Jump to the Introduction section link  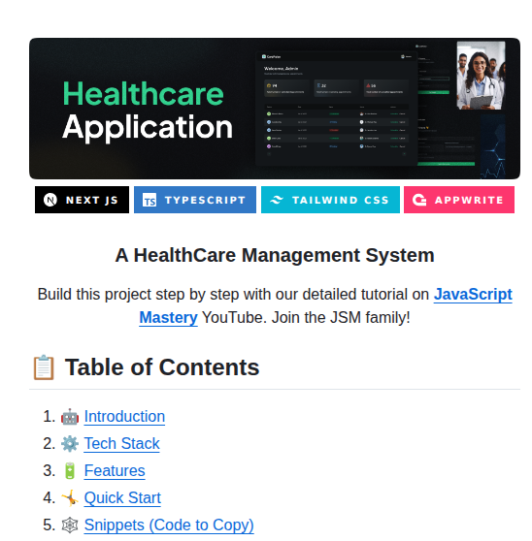pos(124,417)
